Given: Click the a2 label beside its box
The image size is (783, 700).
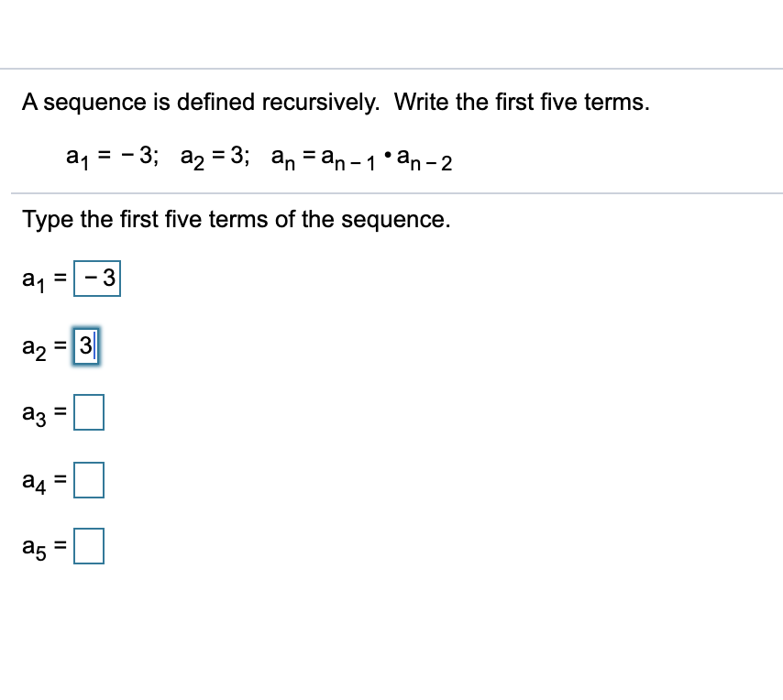Looking at the screenshot, I should pos(32,347).
